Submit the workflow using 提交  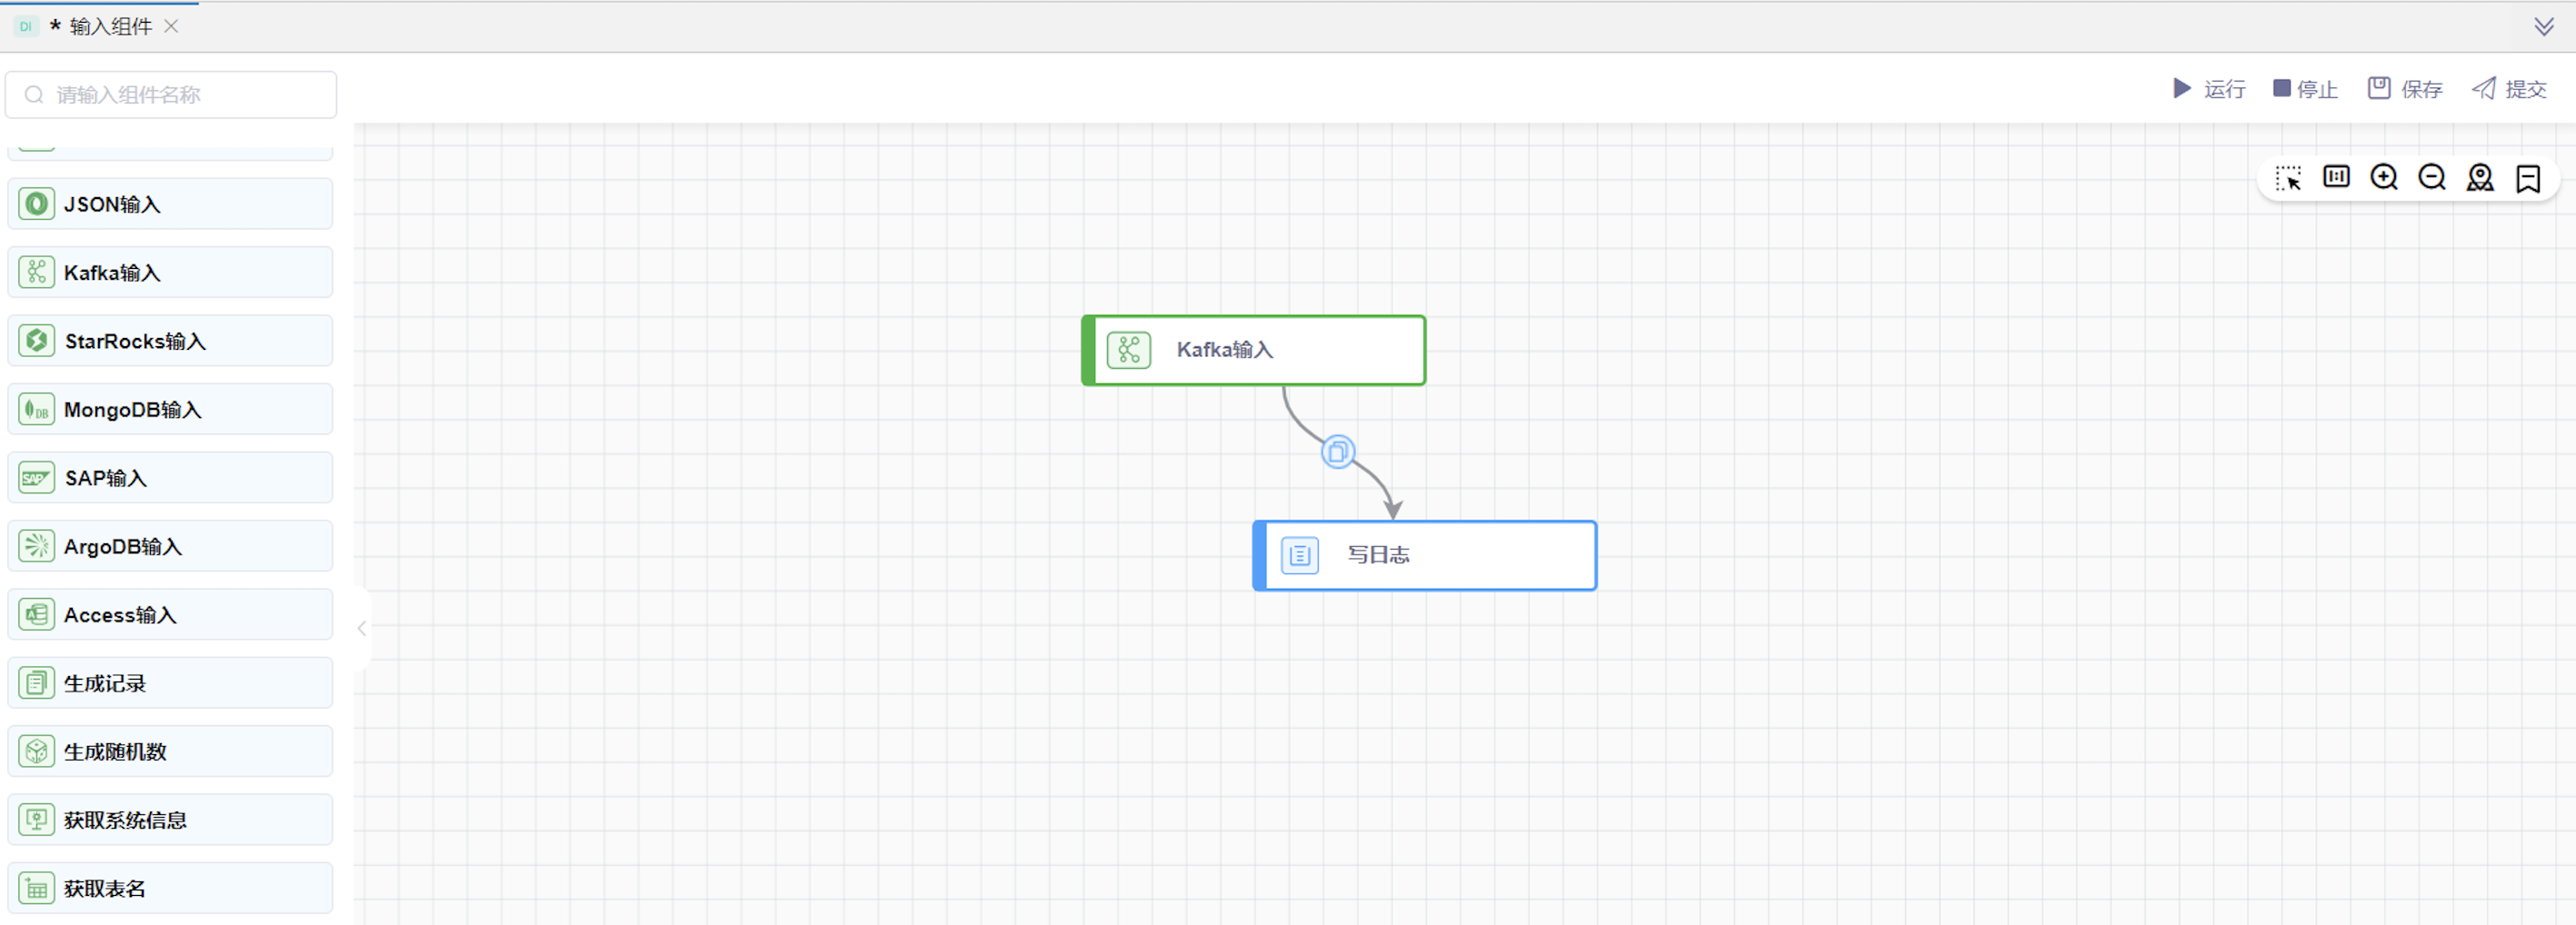(x=2509, y=89)
